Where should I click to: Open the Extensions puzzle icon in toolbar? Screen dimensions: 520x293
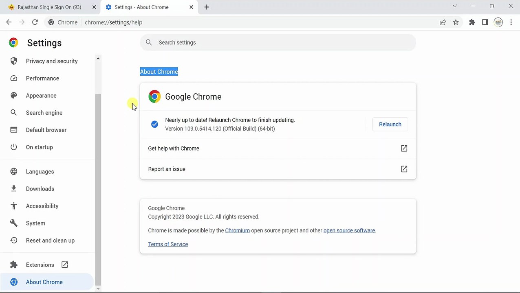pyautogui.click(x=472, y=22)
